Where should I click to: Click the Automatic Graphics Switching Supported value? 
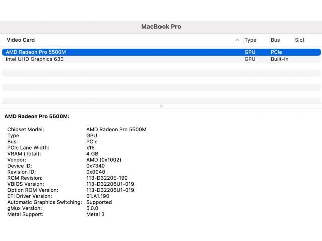99,202
